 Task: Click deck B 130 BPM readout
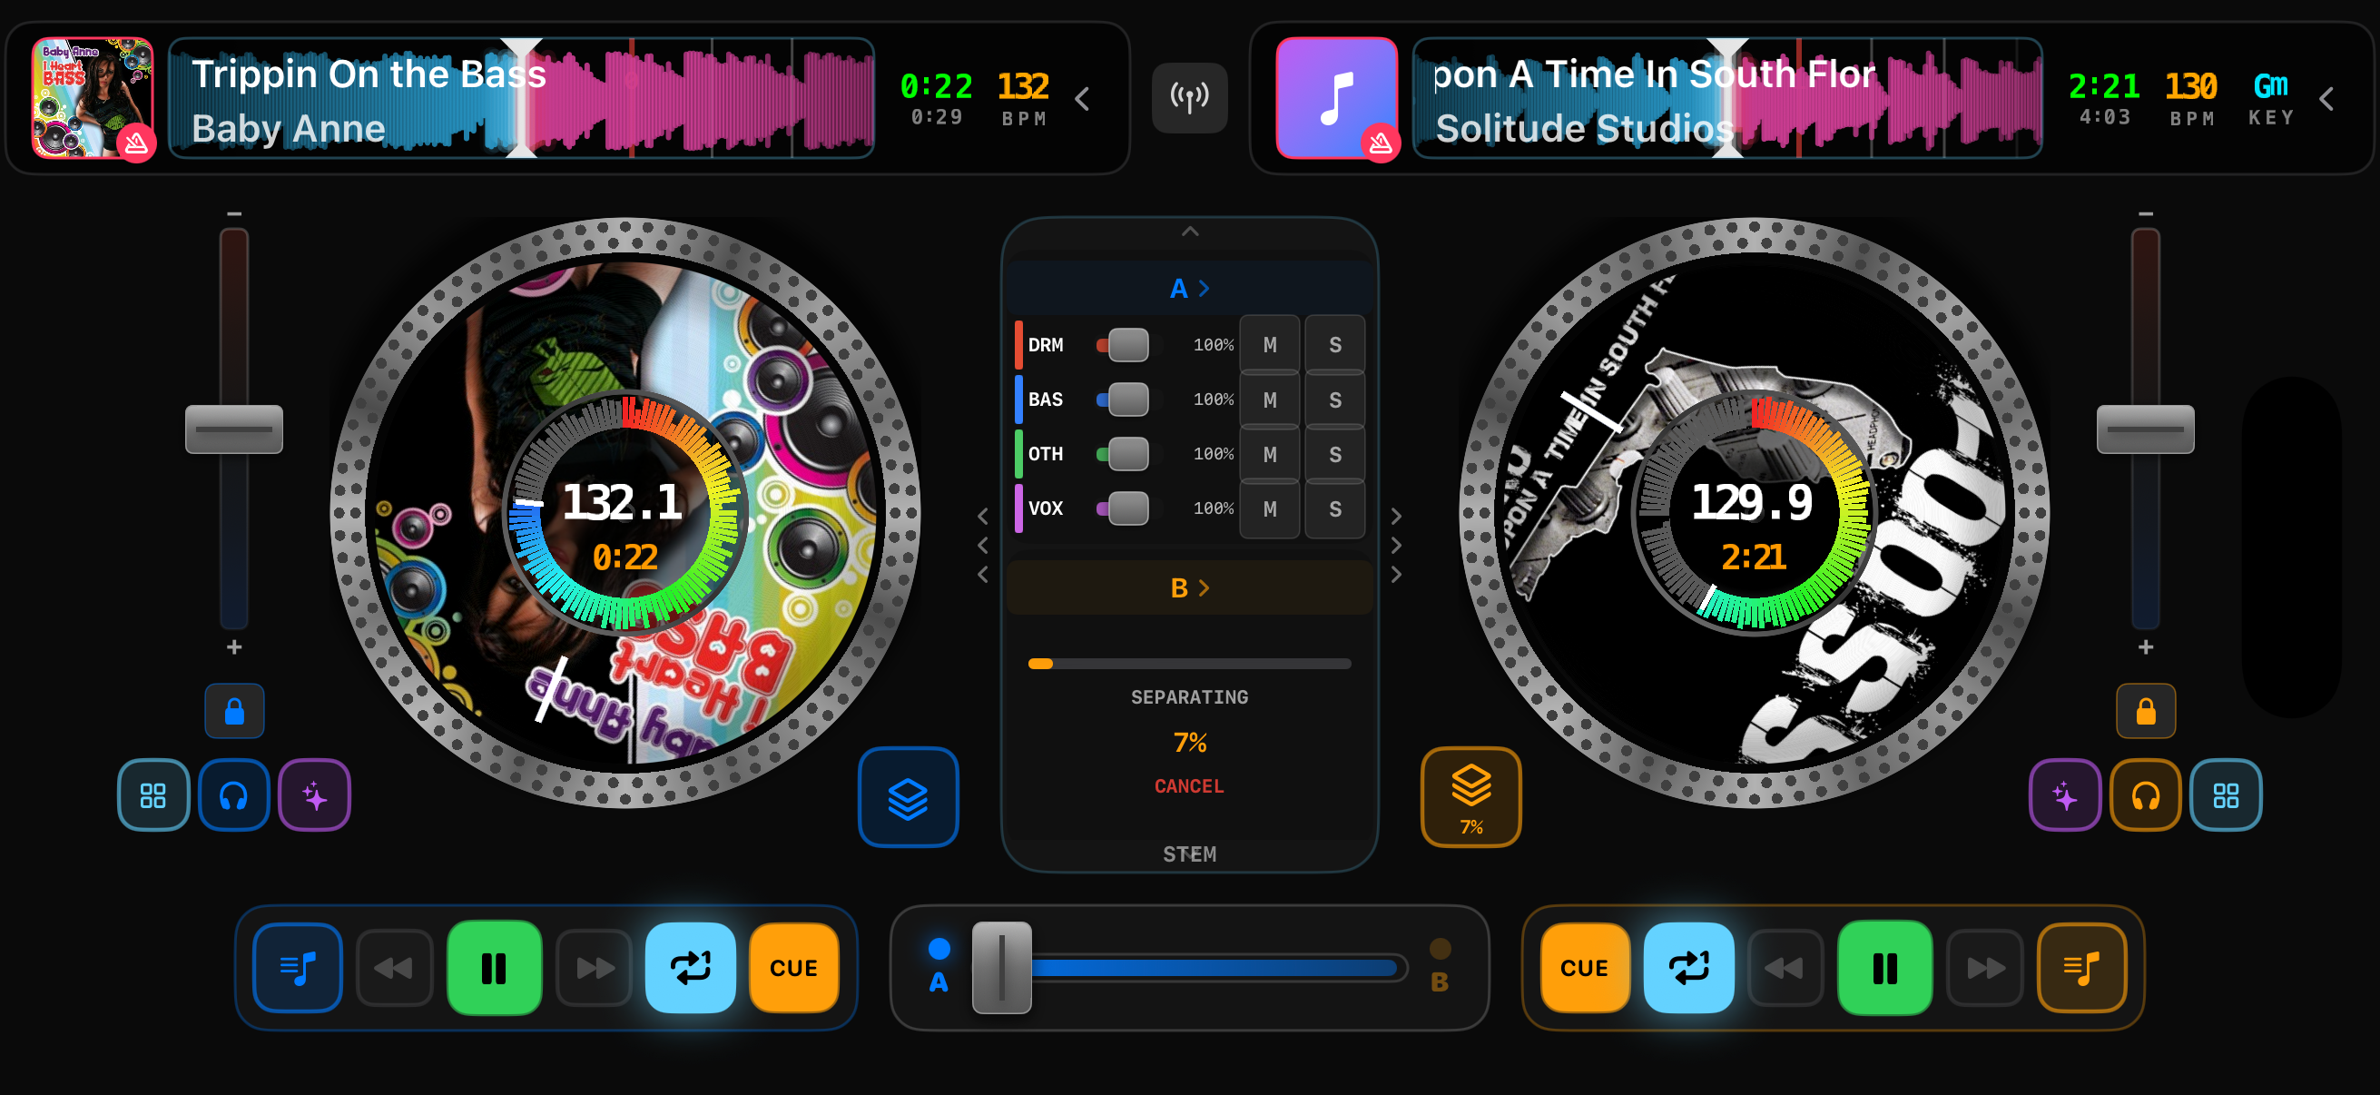click(2191, 97)
